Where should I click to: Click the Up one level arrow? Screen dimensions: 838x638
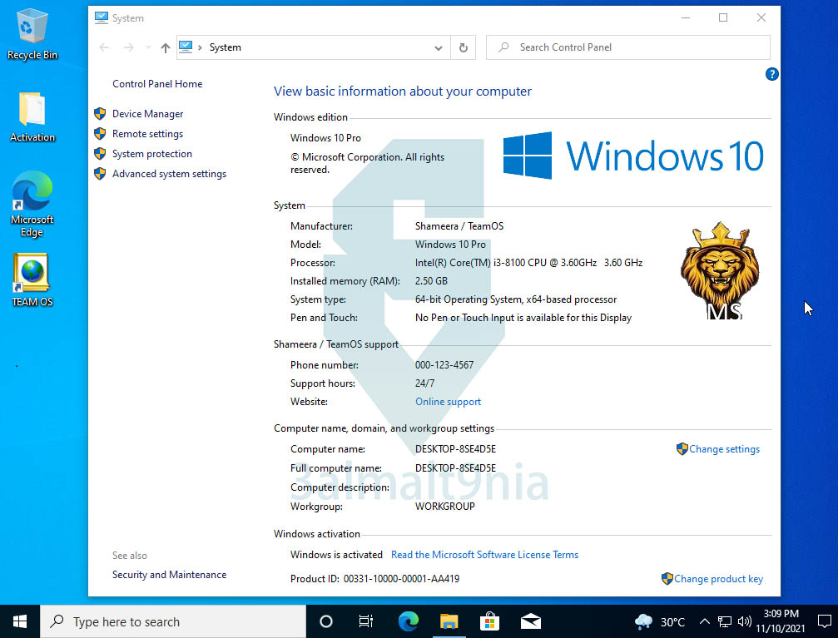165,47
